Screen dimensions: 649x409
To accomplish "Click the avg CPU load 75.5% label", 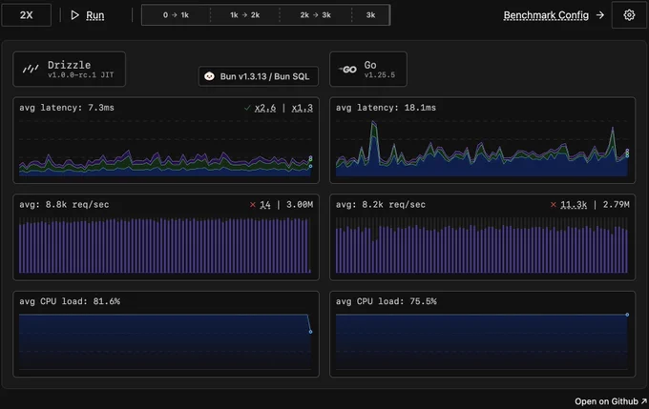I will [387, 301].
